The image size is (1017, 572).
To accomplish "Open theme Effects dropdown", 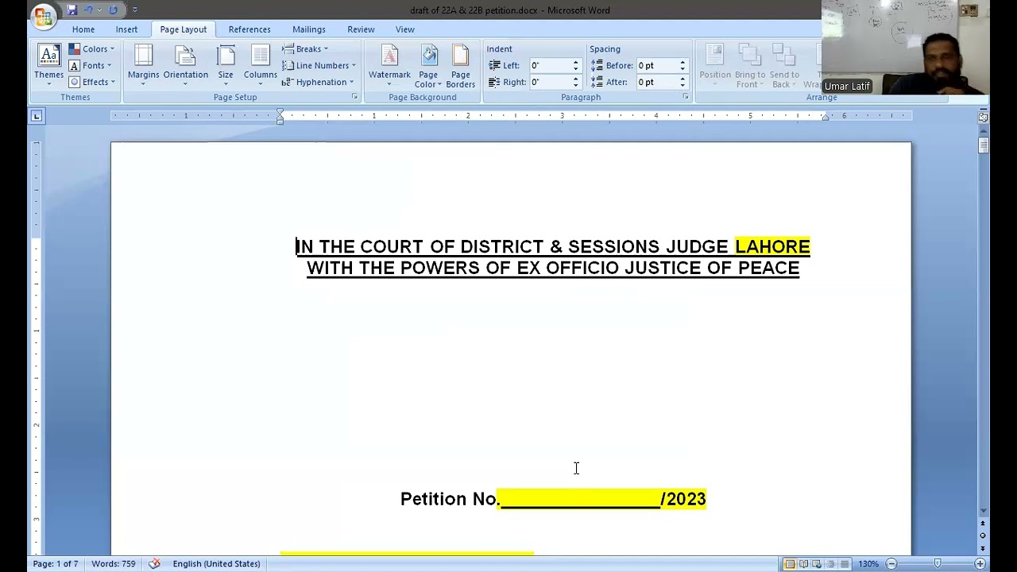I will click(x=92, y=82).
